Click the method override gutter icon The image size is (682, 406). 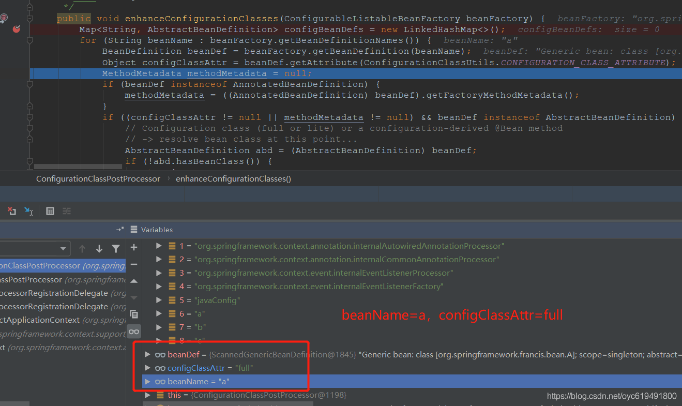tap(4, 18)
